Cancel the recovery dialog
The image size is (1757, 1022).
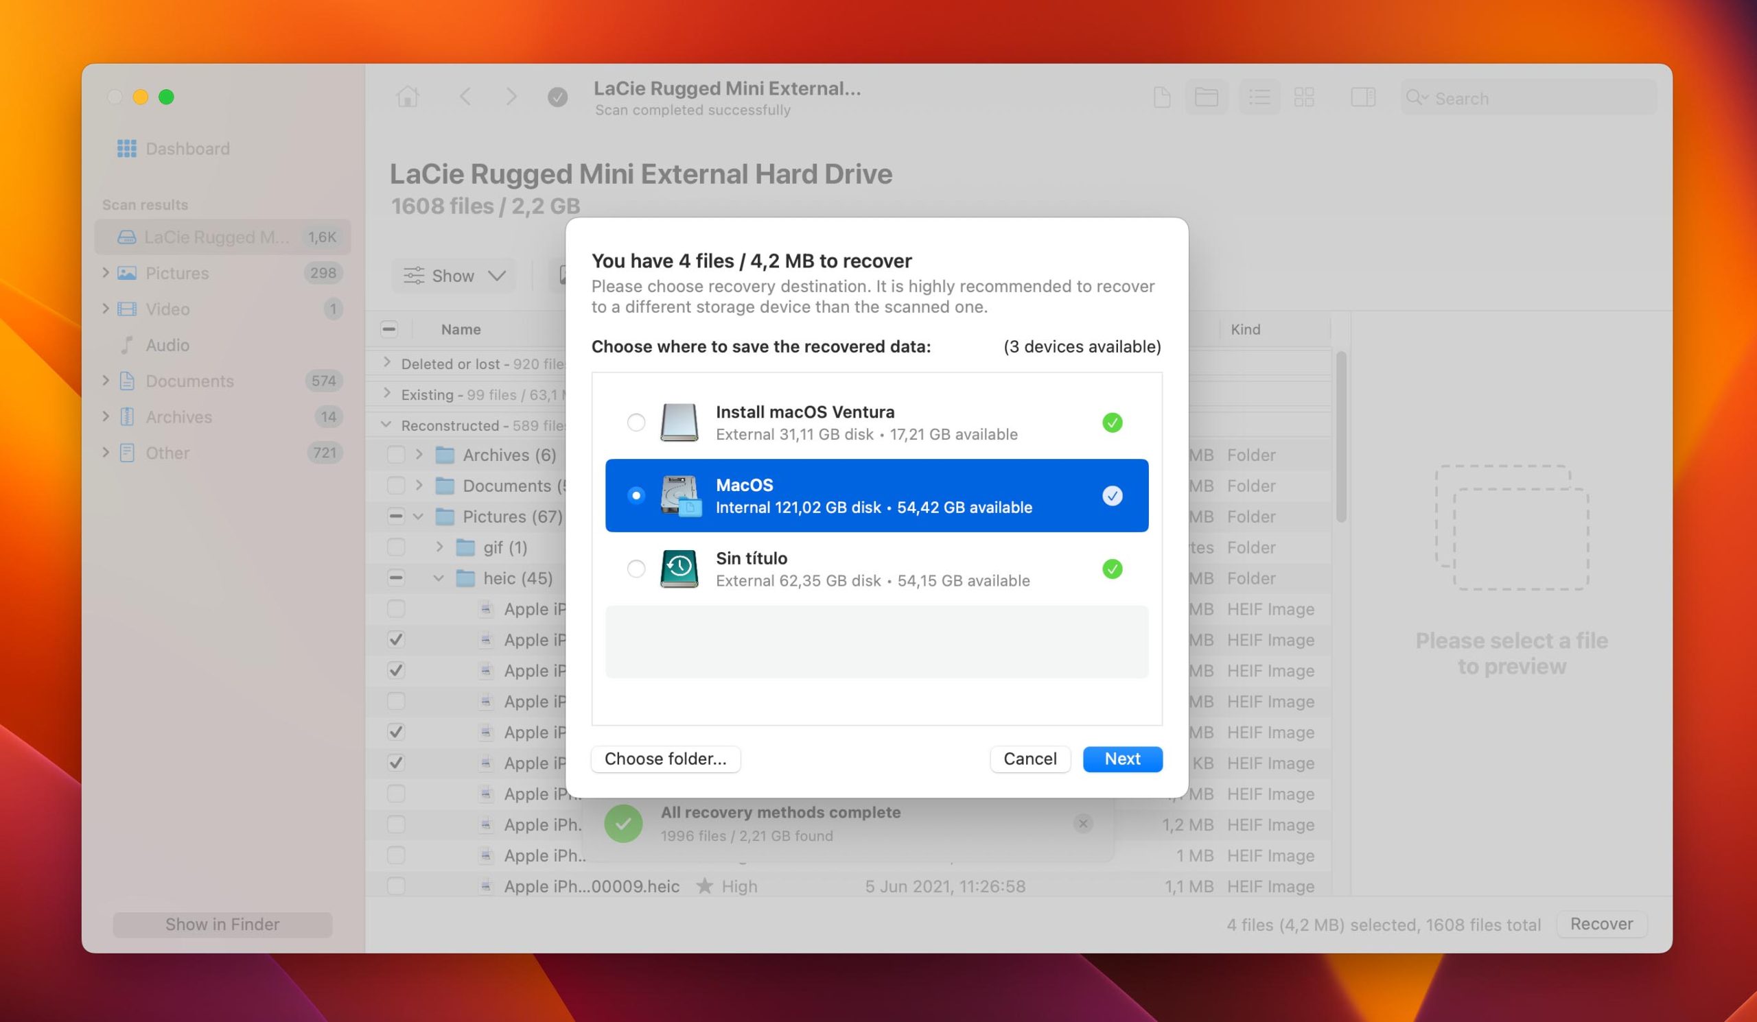1029,759
